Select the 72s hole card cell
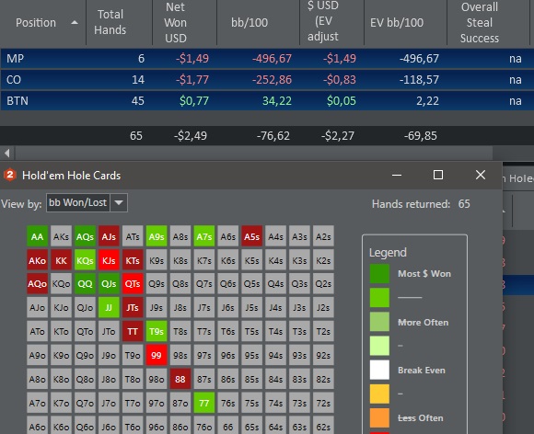The image size is (534, 434). [x=323, y=403]
